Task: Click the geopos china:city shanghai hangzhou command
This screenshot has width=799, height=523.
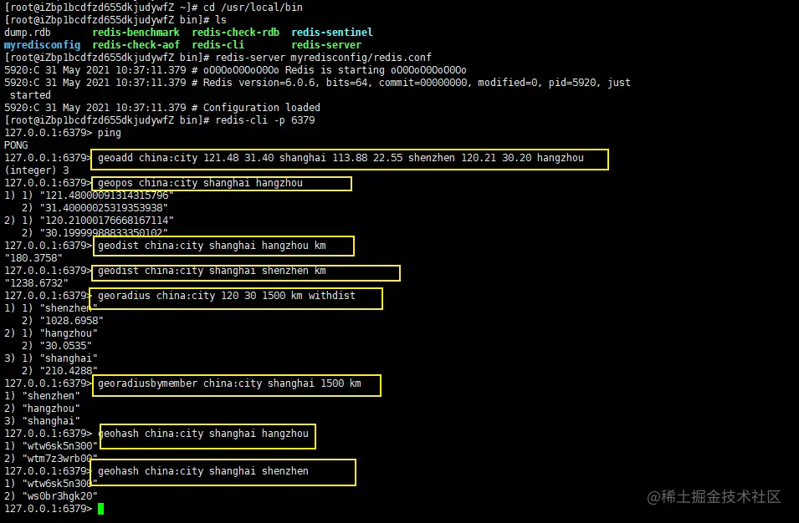Action: click(x=200, y=183)
